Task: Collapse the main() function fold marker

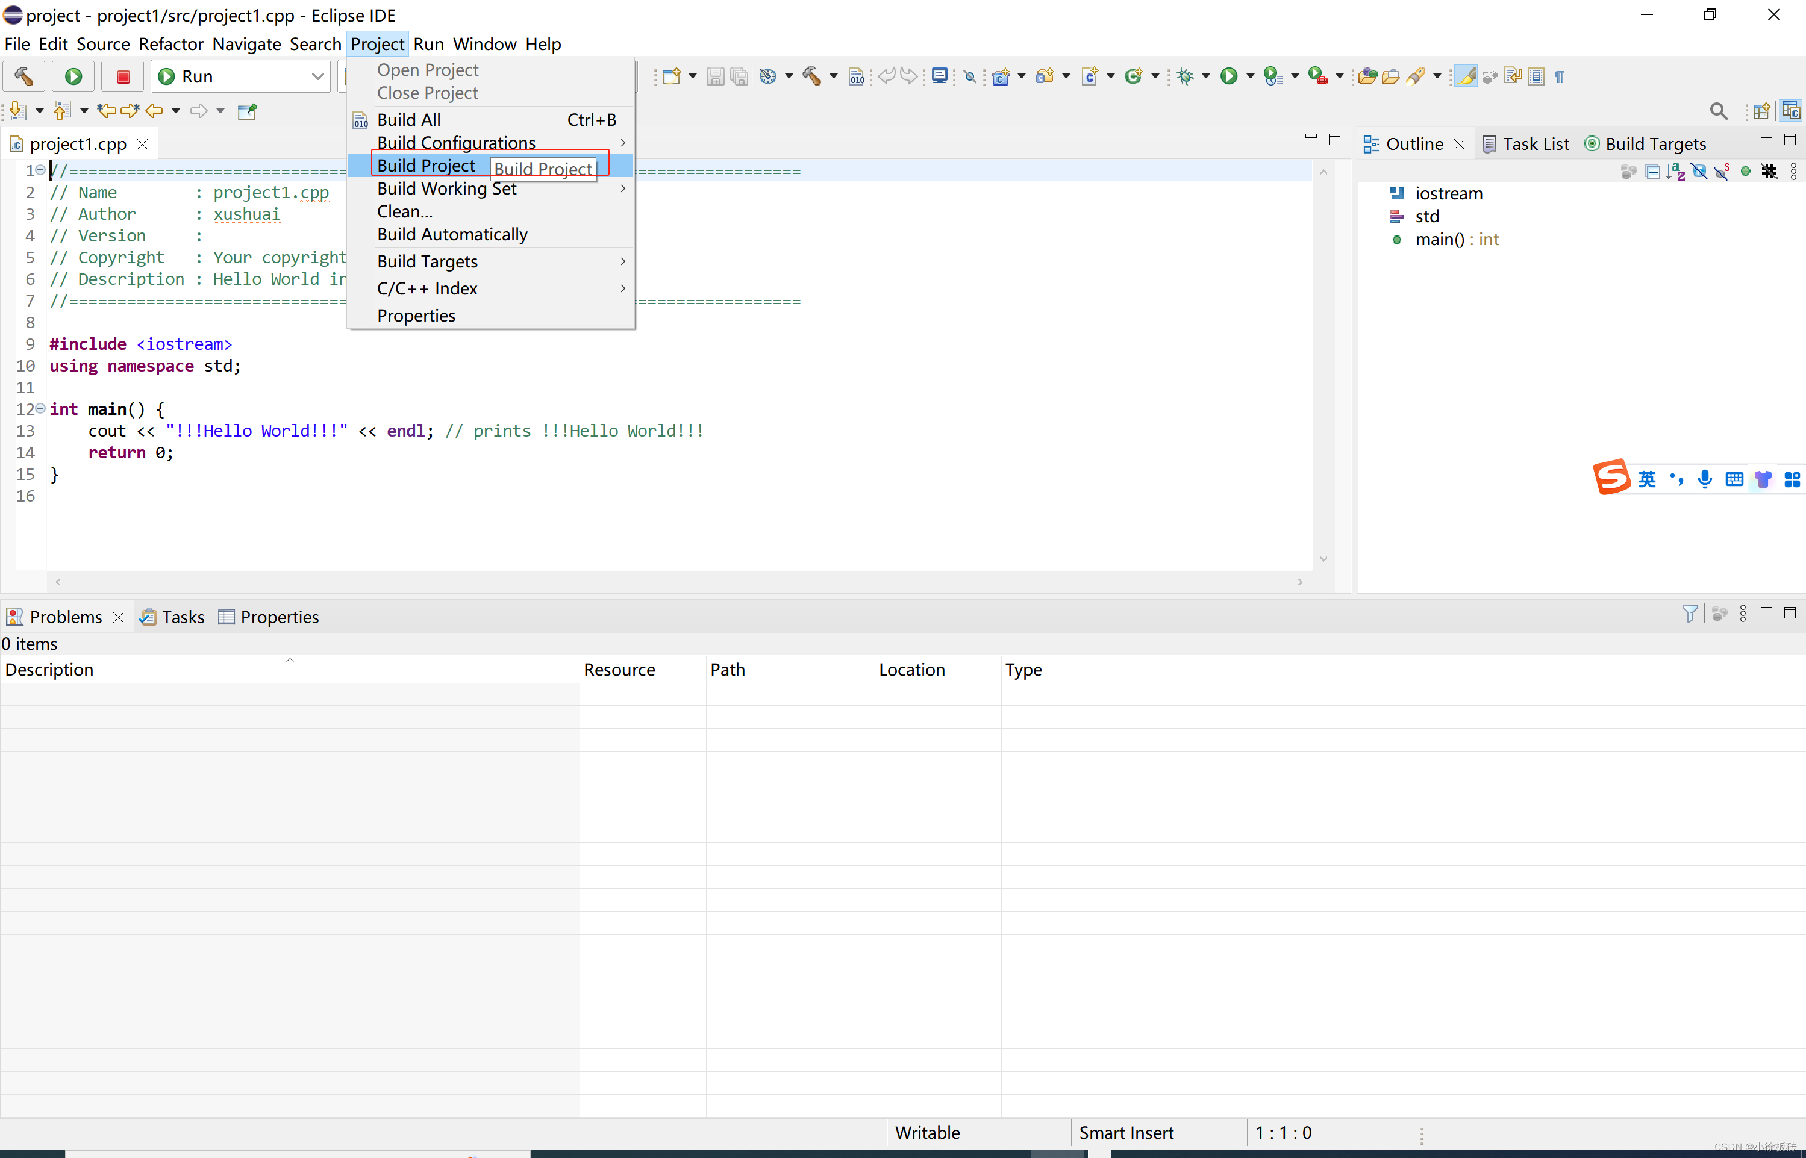Action: coord(40,408)
